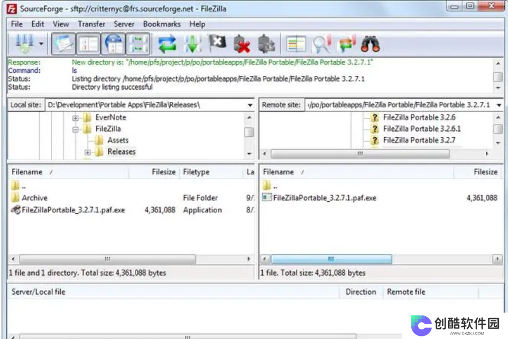Toggle processing of the transfer queue
The image size is (508, 339).
click(192, 44)
